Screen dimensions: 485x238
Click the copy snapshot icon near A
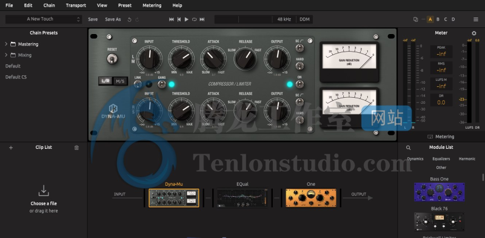[415, 19]
